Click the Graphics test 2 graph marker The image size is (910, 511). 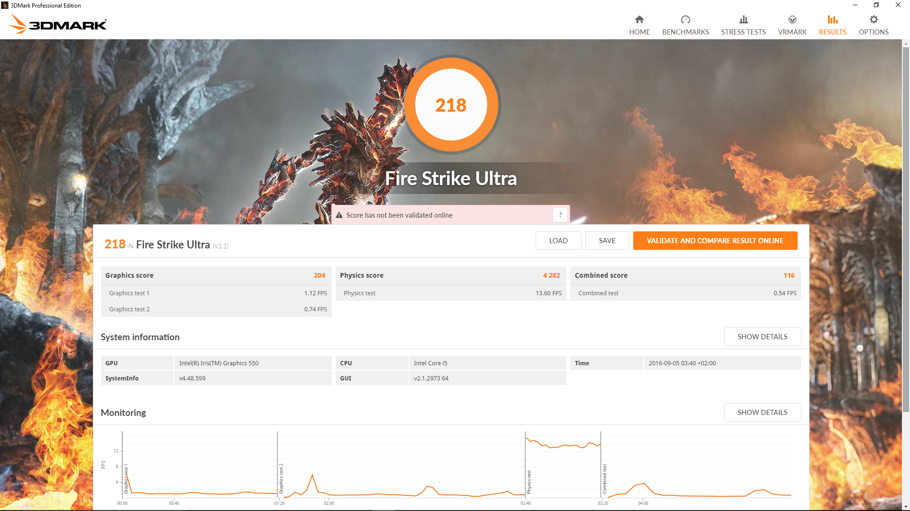[281, 478]
